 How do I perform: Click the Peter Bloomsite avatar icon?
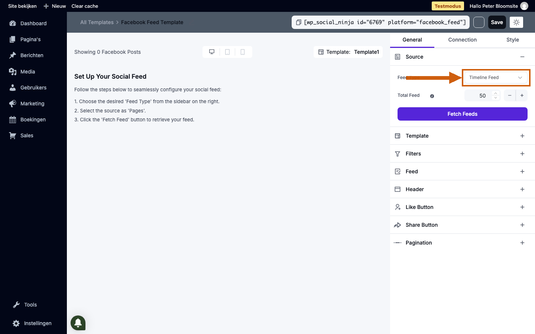(x=524, y=6)
